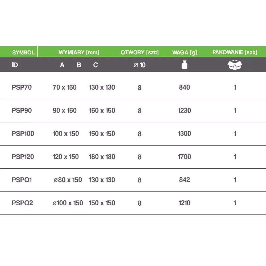Click the 1700 weight value

point(185,157)
